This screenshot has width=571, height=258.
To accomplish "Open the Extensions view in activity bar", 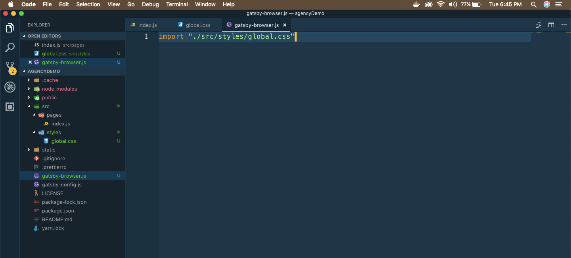I will click(x=10, y=106).
